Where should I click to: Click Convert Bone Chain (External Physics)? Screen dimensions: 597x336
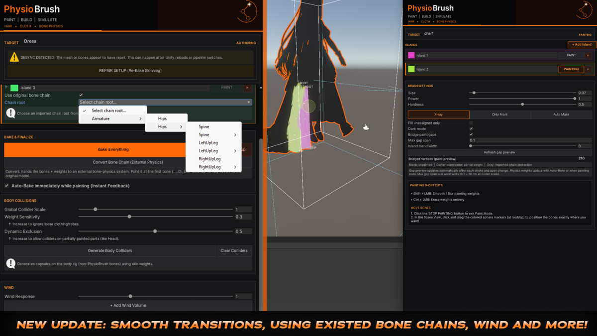128,162
